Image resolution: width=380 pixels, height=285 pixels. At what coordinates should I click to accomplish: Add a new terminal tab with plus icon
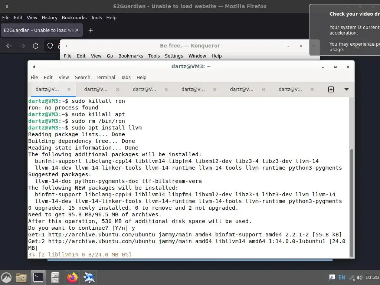click(x=331, y=89)
